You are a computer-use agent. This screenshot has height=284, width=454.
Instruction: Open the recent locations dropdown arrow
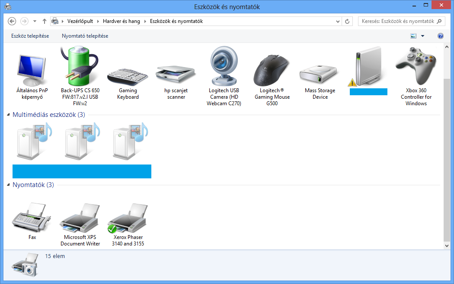click(35, 21)
